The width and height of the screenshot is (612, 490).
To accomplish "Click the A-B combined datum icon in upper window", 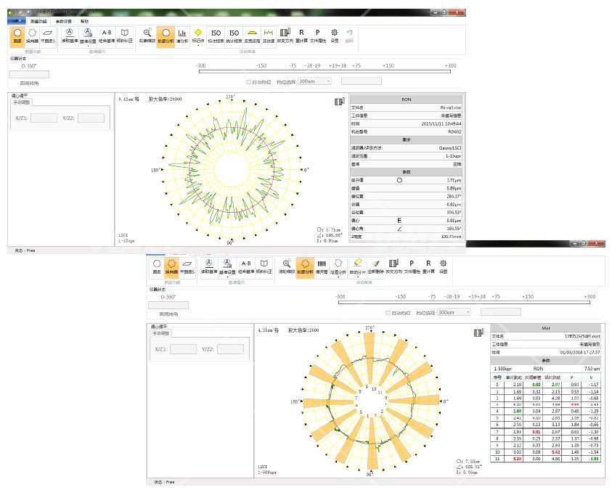I will tap(107, 36).
